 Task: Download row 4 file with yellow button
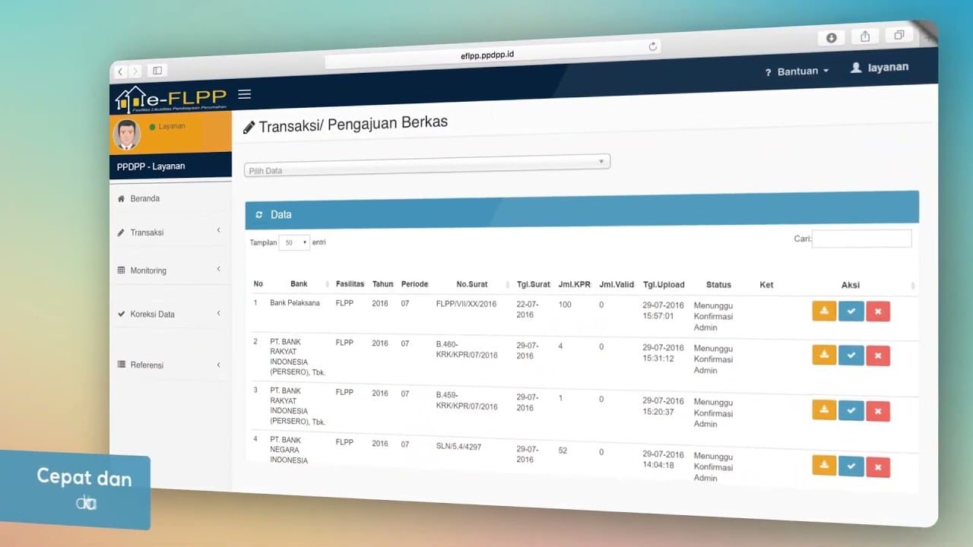pos(824,465)
